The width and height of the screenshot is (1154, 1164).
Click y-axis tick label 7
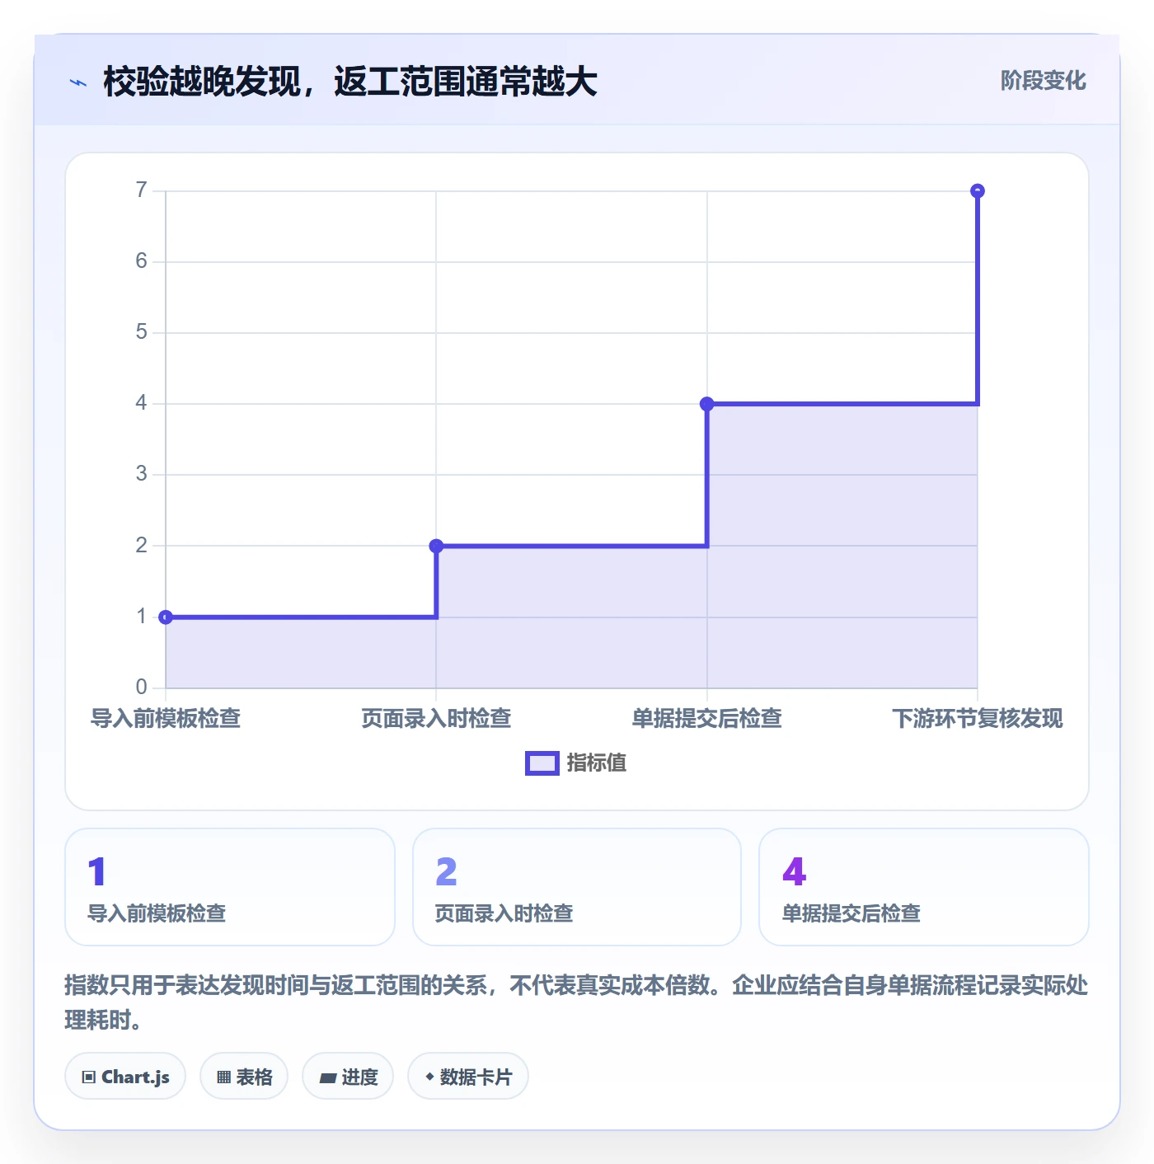[x=142, y=190]
